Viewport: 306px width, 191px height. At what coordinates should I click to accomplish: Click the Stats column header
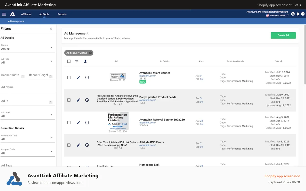[201, 61]
